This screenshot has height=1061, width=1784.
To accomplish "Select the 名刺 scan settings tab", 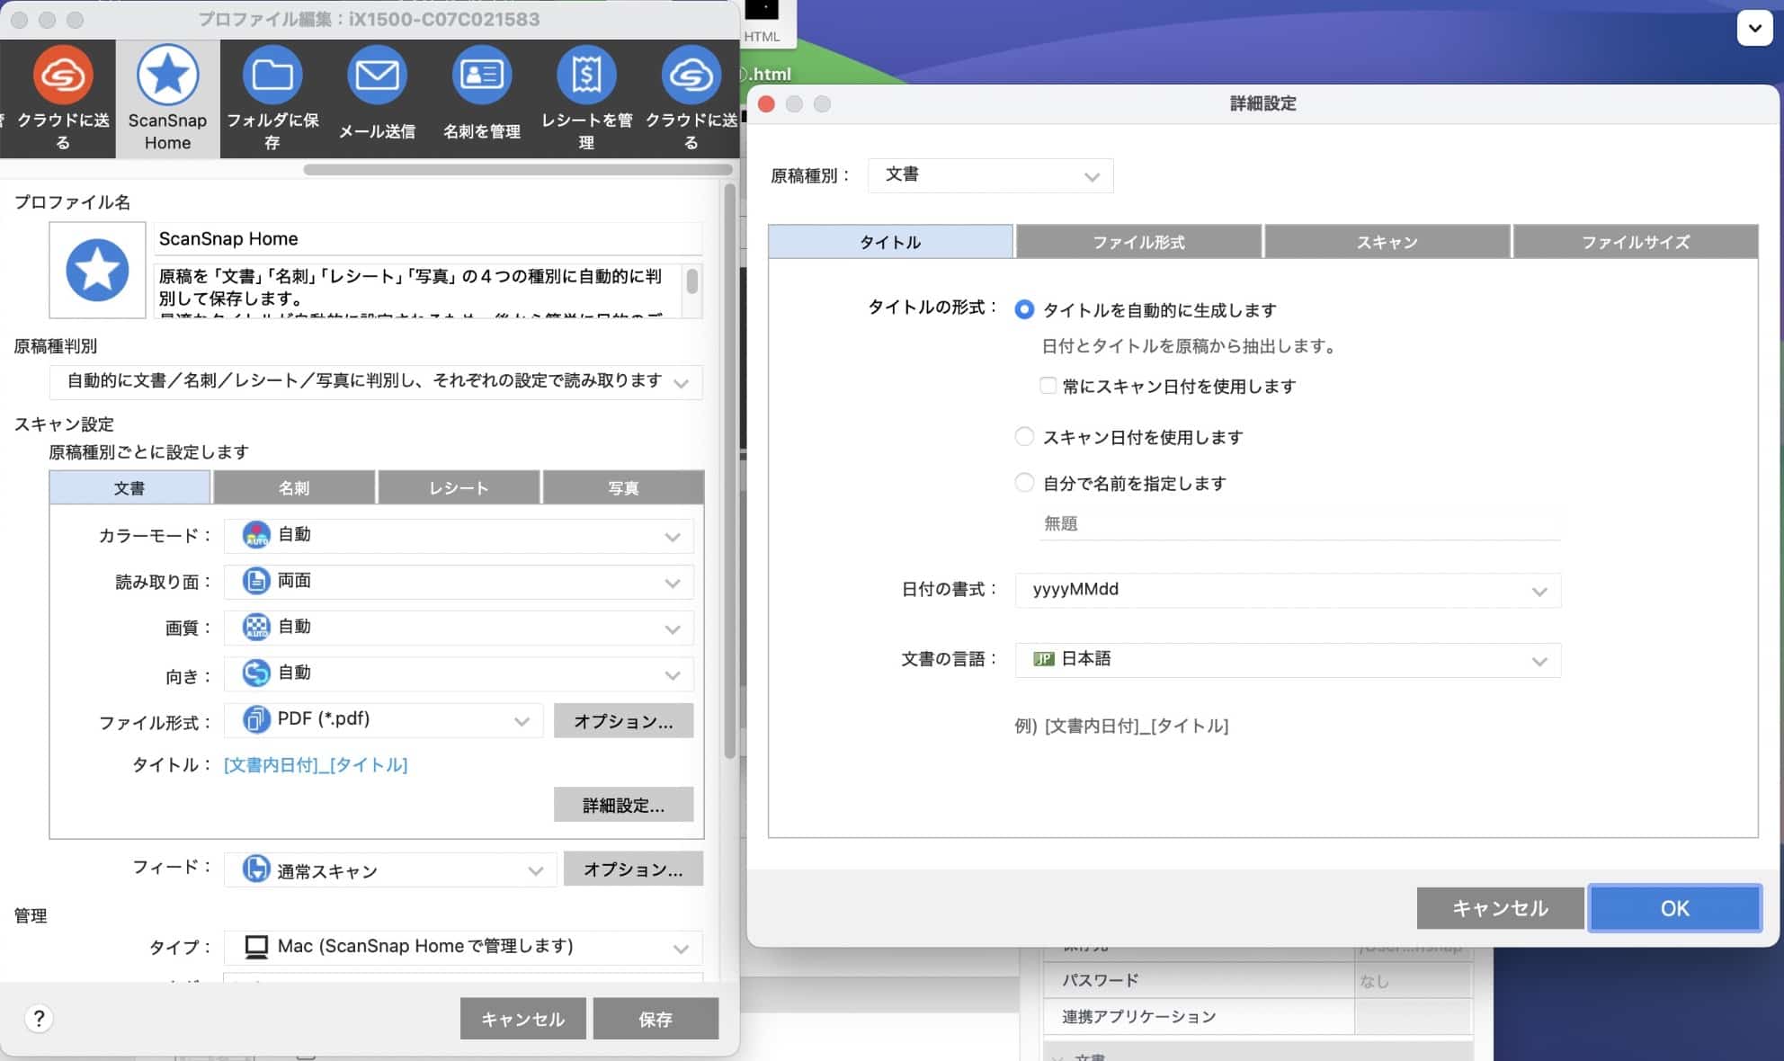I will click(x=294, y=487).
